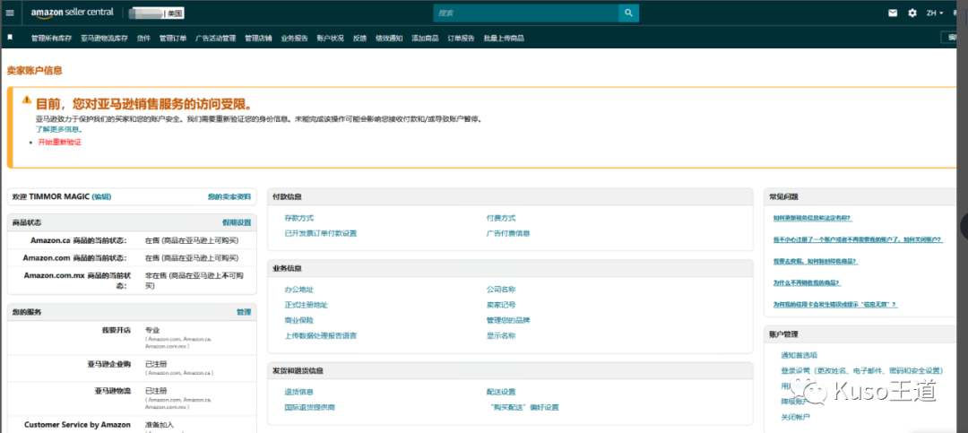968x433 pixels.
Task: Open FAQ 我要去度假。如何暂时停售商品?
Action: (x=816, y=261)
